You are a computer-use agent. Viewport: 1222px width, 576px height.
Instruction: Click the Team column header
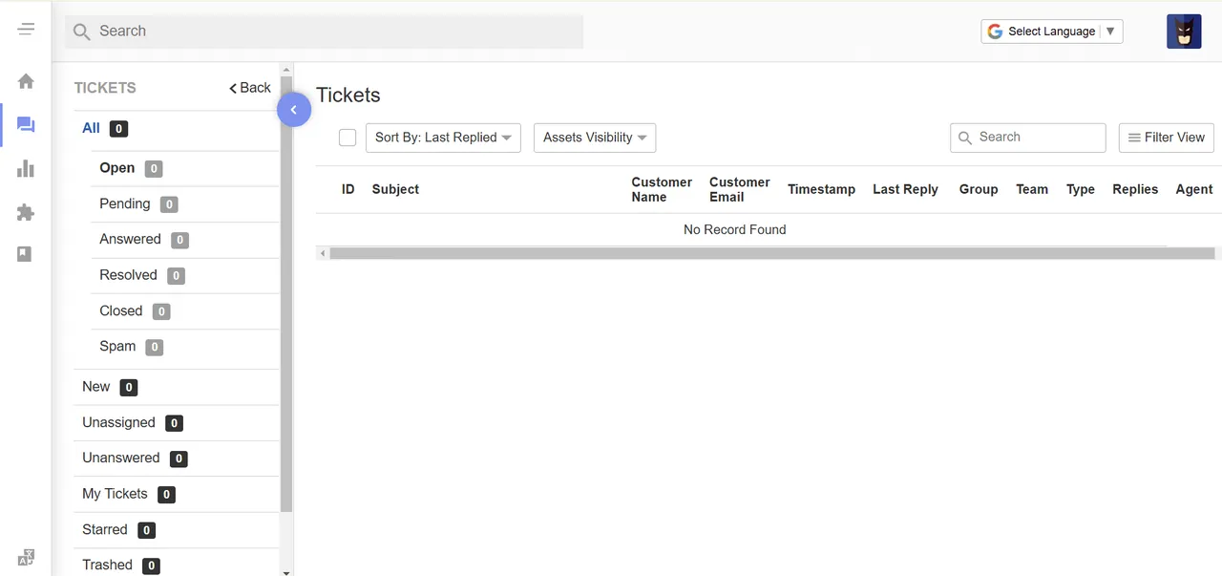1032,189
